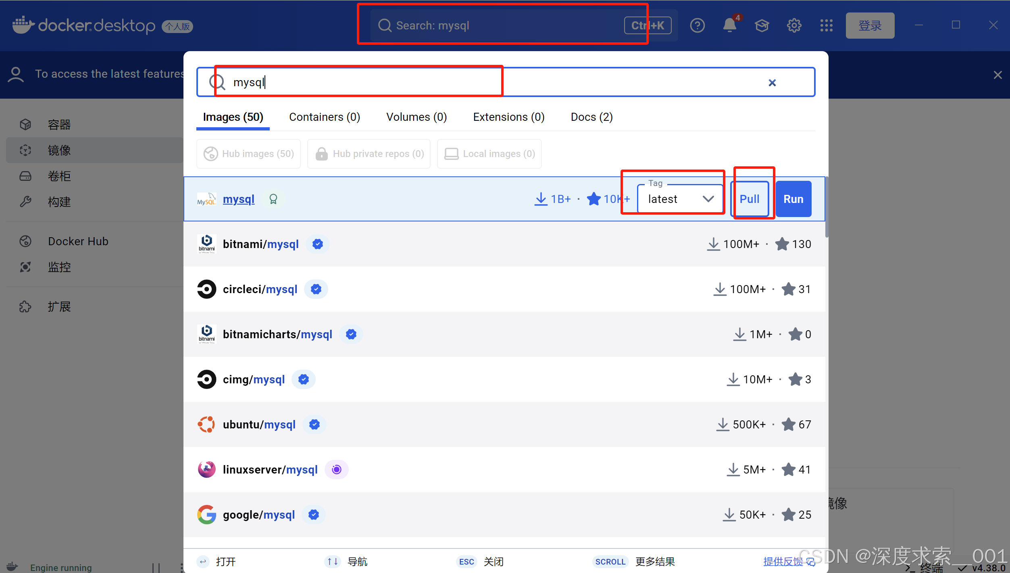Select the 镜像 images sidebar item
1010x573 pixels.
59,150
